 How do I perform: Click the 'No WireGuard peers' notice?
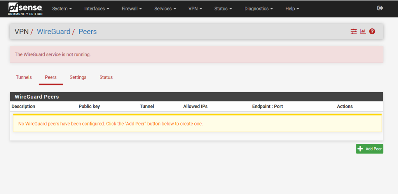tap(197, 123)
